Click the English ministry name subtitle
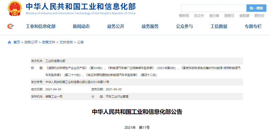 [x=81, y=13]
